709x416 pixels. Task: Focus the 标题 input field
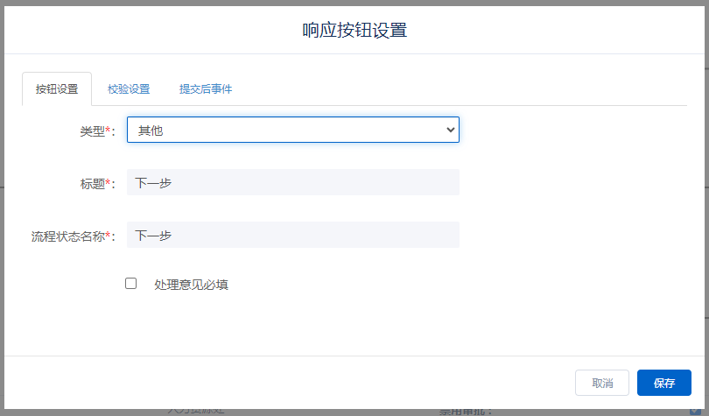coord(292,183)
